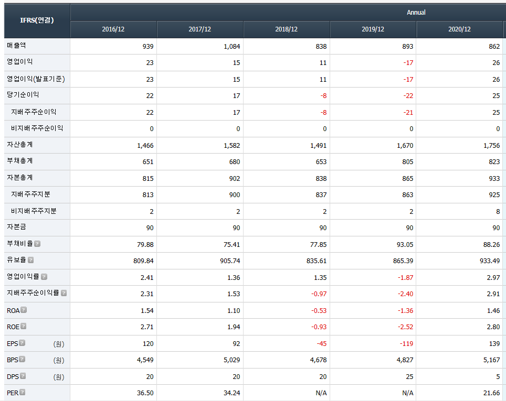Click the IFRS(연결) header cell
This screenshot has width=506, height=401.
(x=37, y=20)
